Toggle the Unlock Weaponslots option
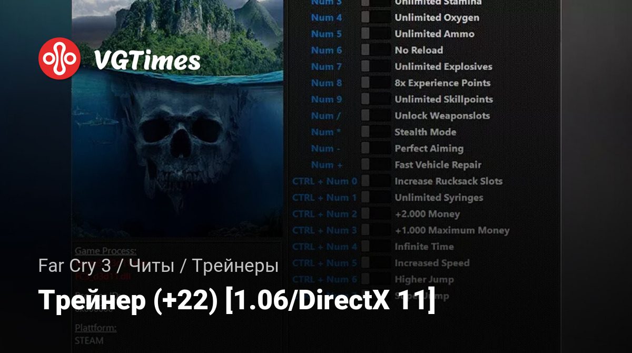This screenshot has height=353, width=632. coord(376,115)
